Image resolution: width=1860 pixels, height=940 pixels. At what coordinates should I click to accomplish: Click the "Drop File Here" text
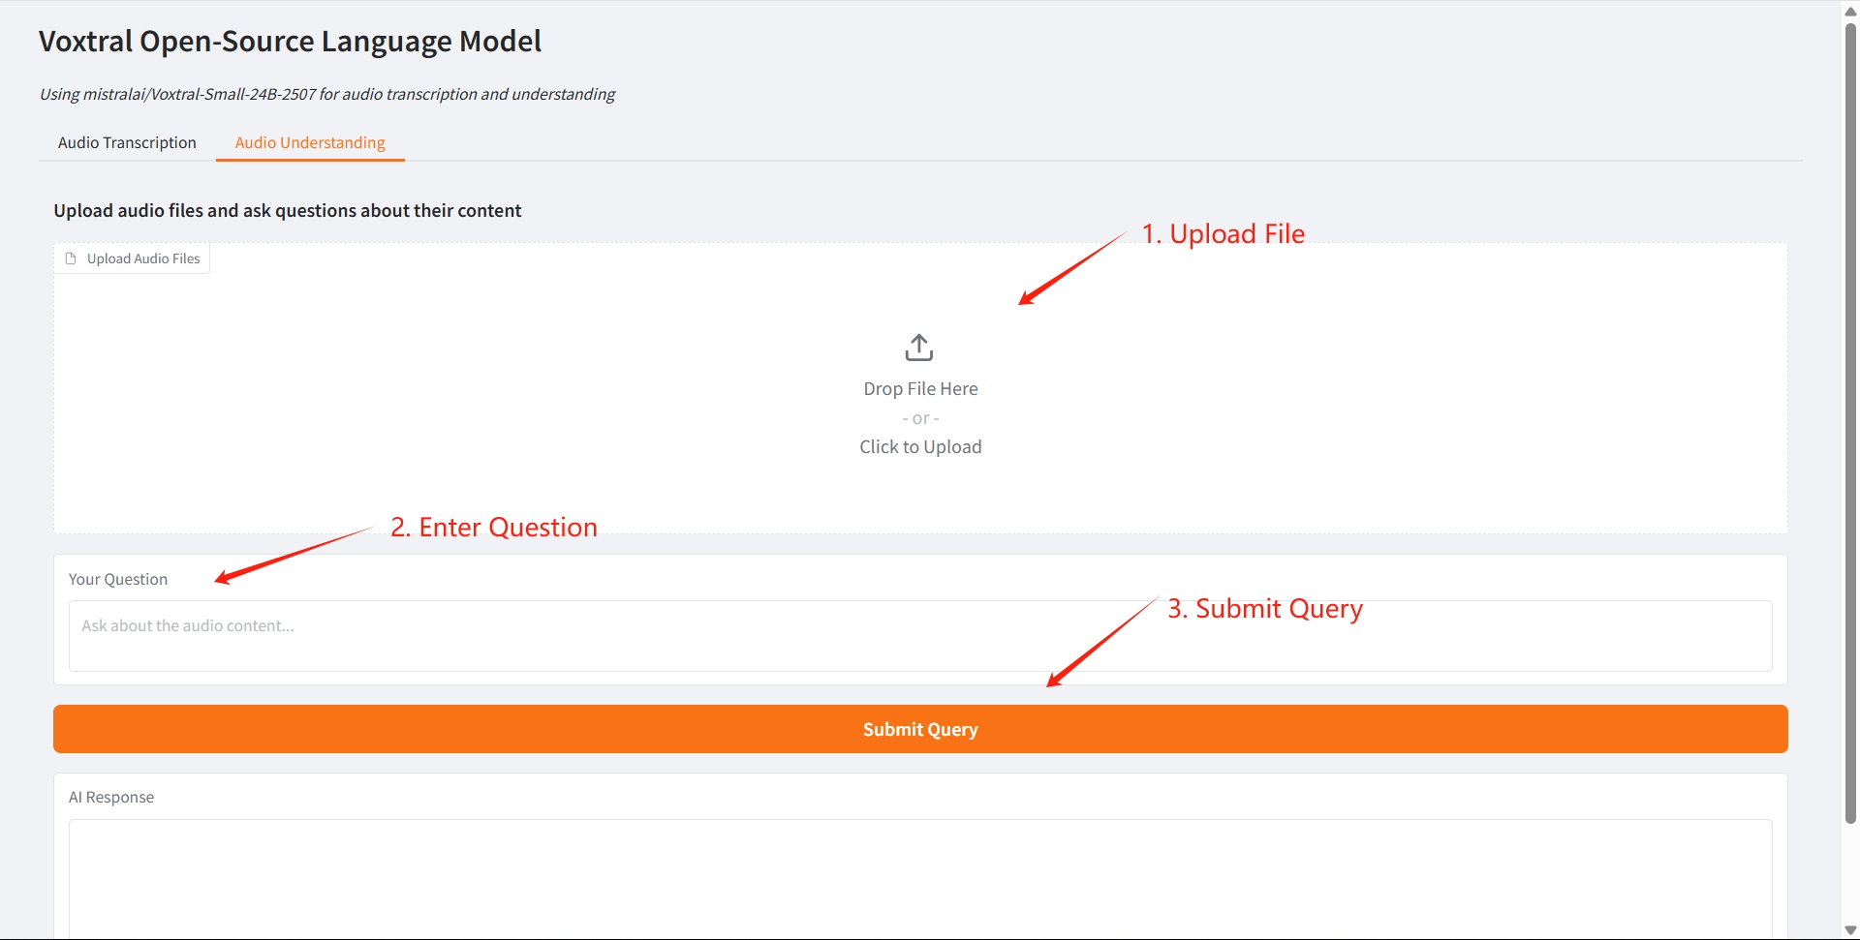[x=920, y=388]
